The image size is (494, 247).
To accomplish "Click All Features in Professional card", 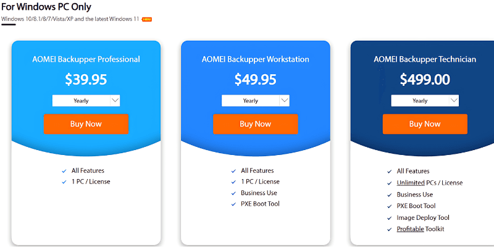I will tap(88, 171).
